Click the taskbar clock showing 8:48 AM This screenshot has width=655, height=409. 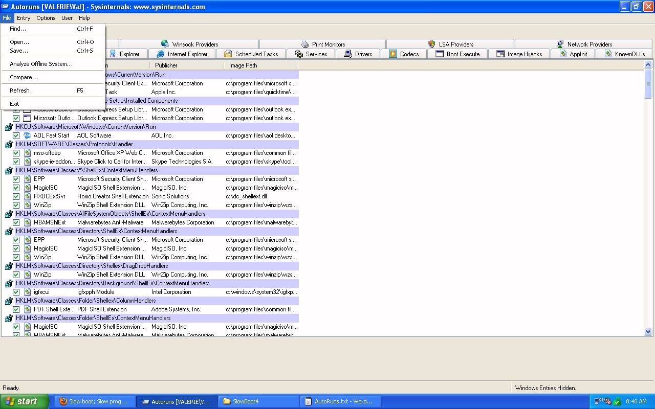636,401
